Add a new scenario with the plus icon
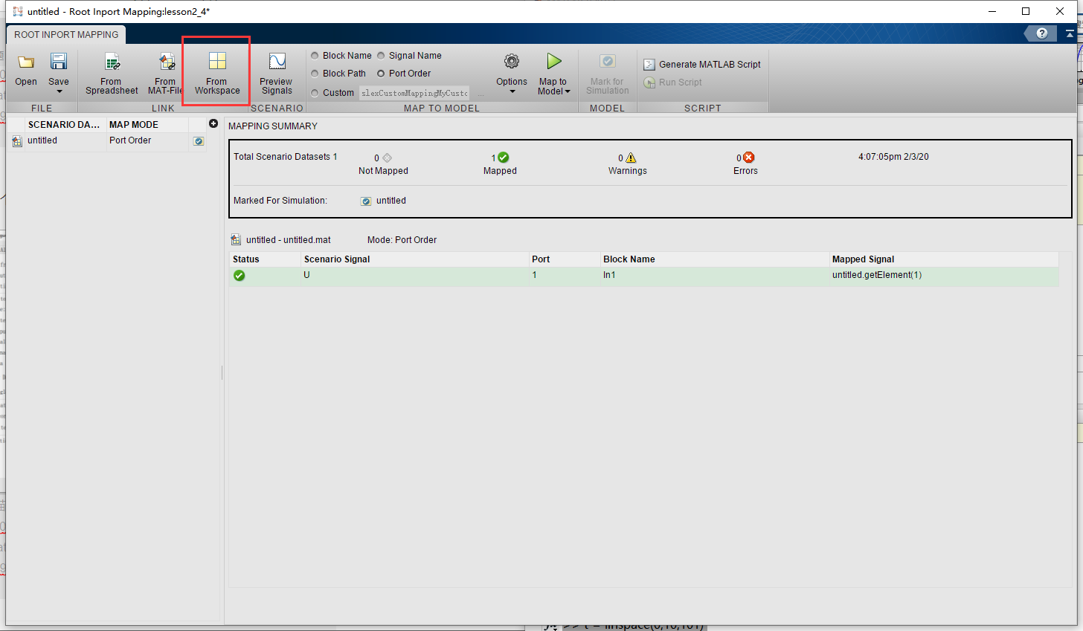The width and height of the screenshot is (1083, 631). pyautogui.click(x=213, y=123)
